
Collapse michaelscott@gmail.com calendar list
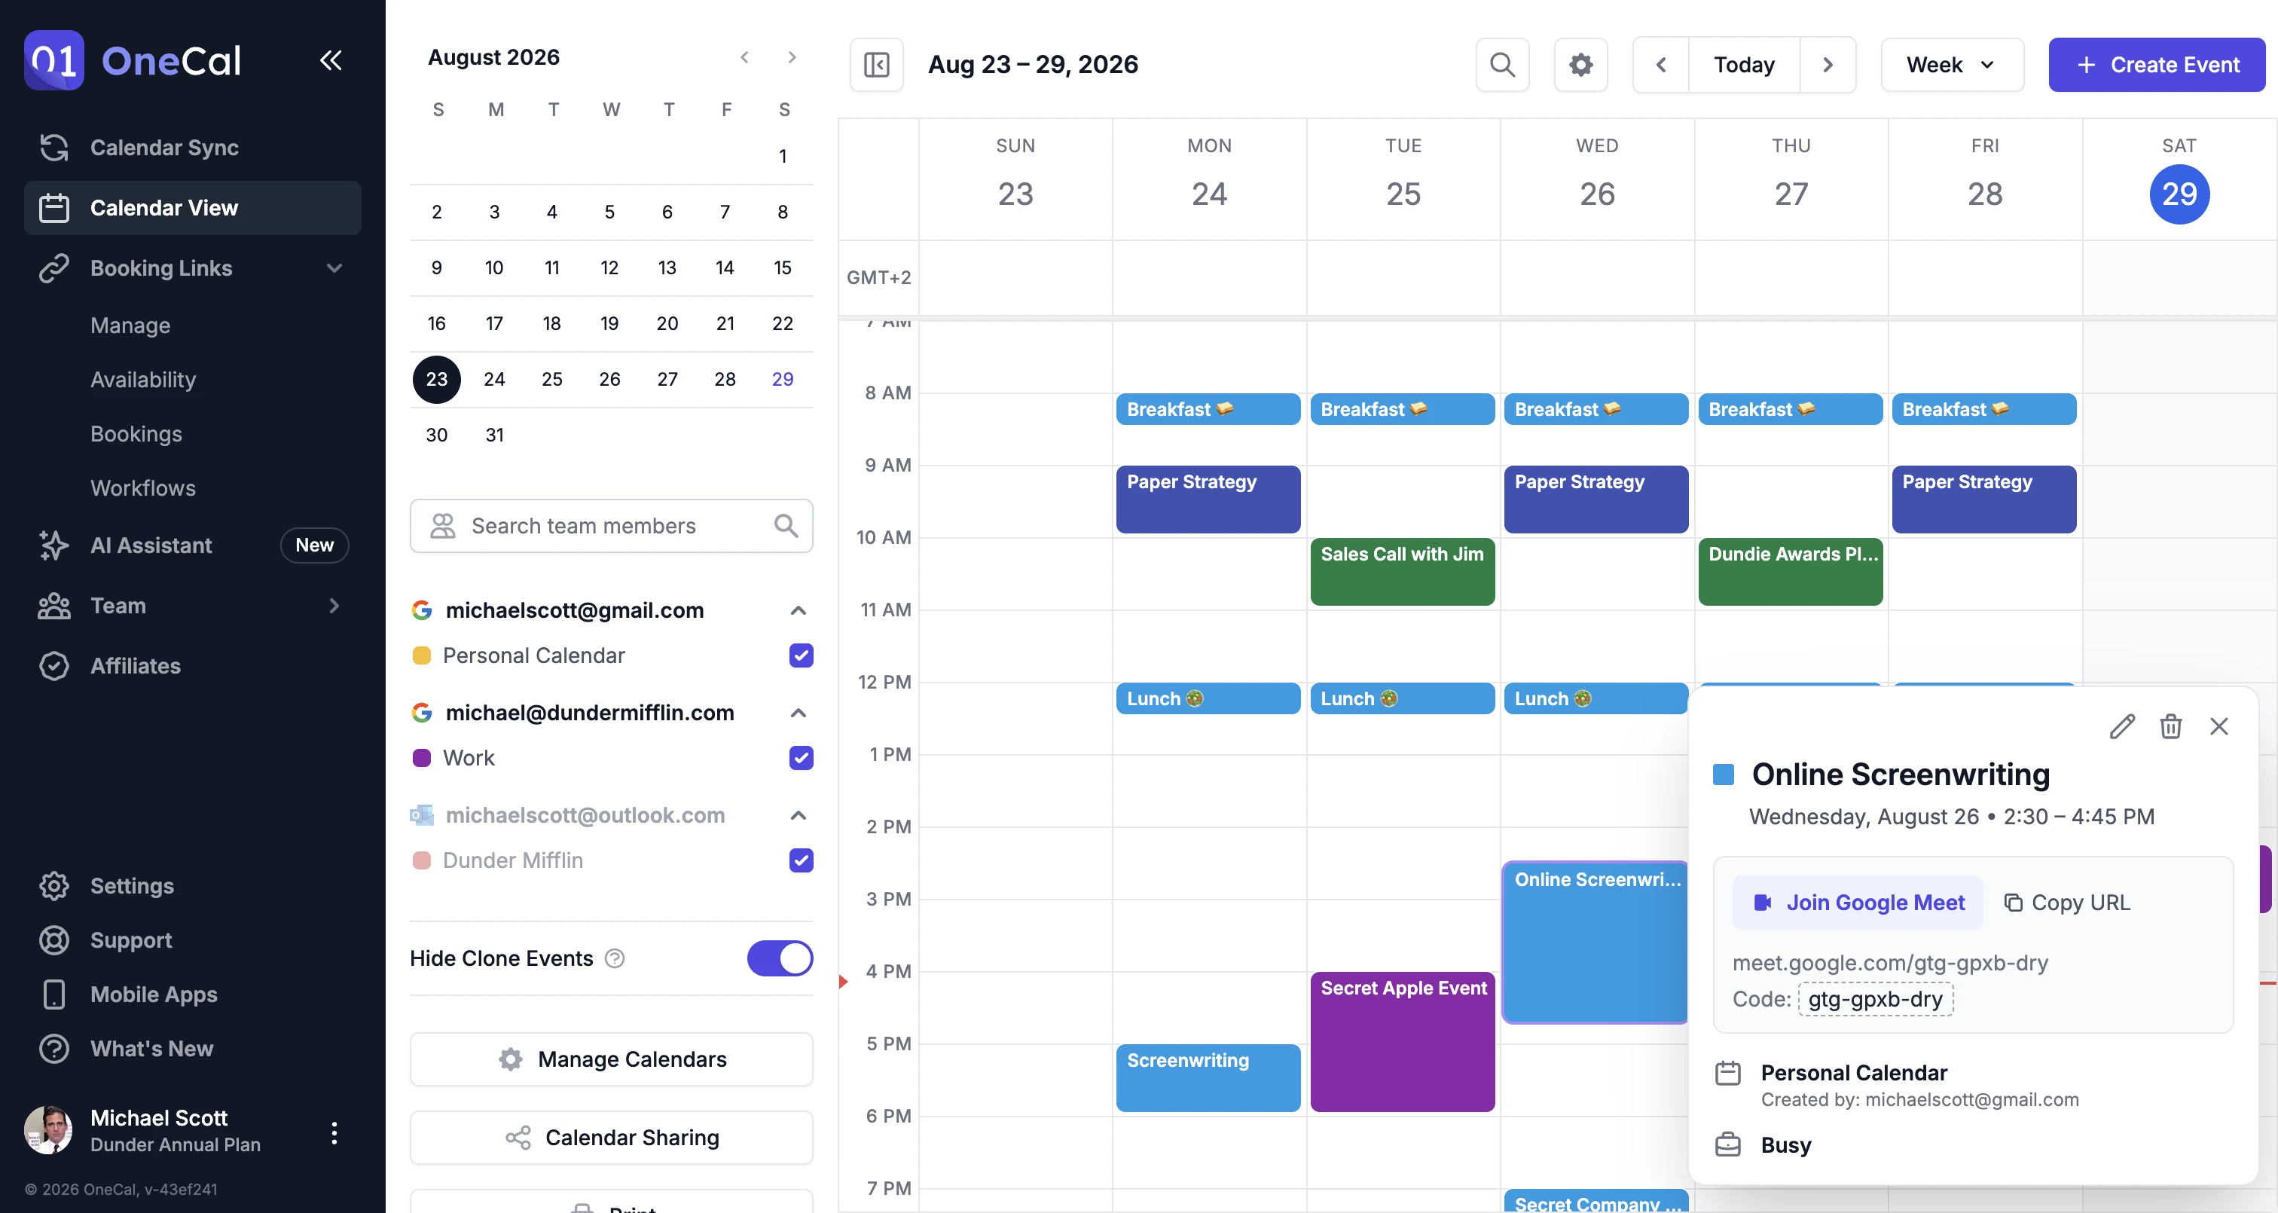pos(798,610)
